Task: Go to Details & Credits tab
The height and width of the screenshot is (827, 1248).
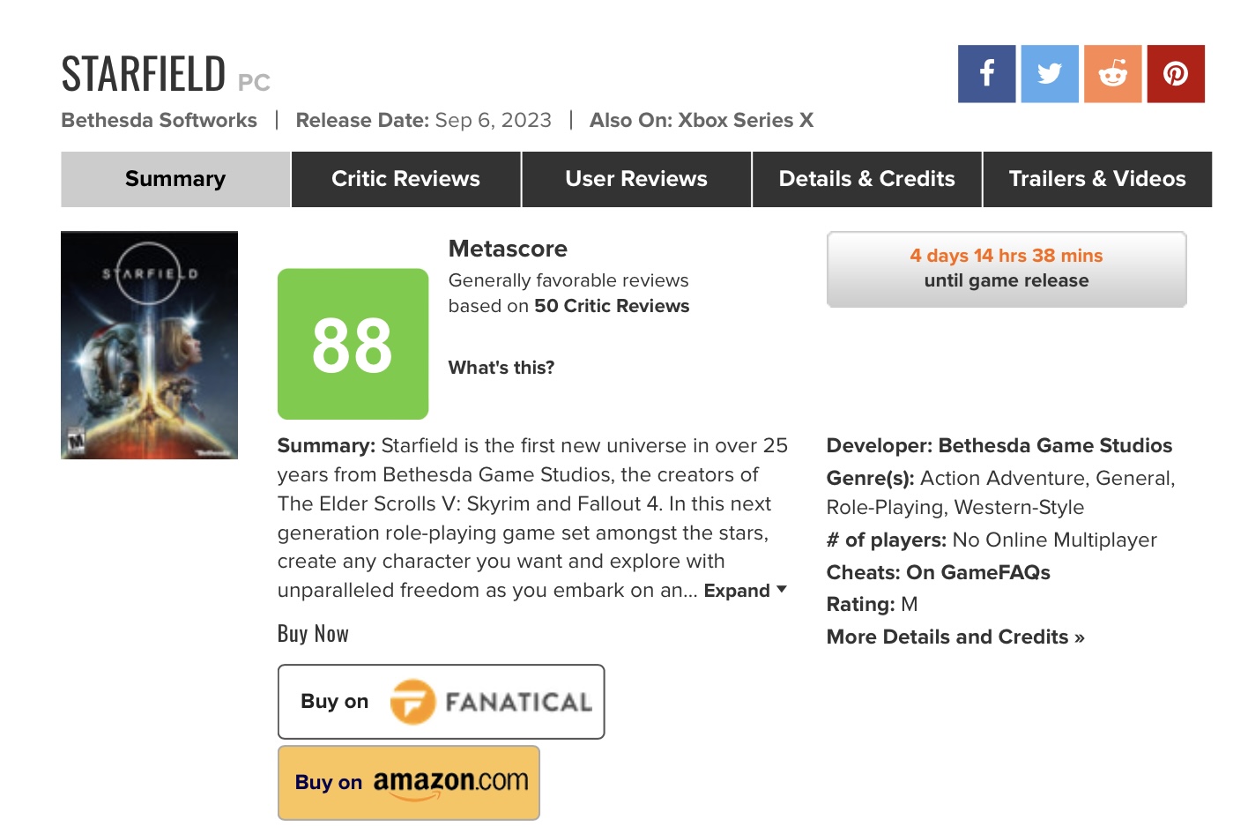Action: pos(866,179)
